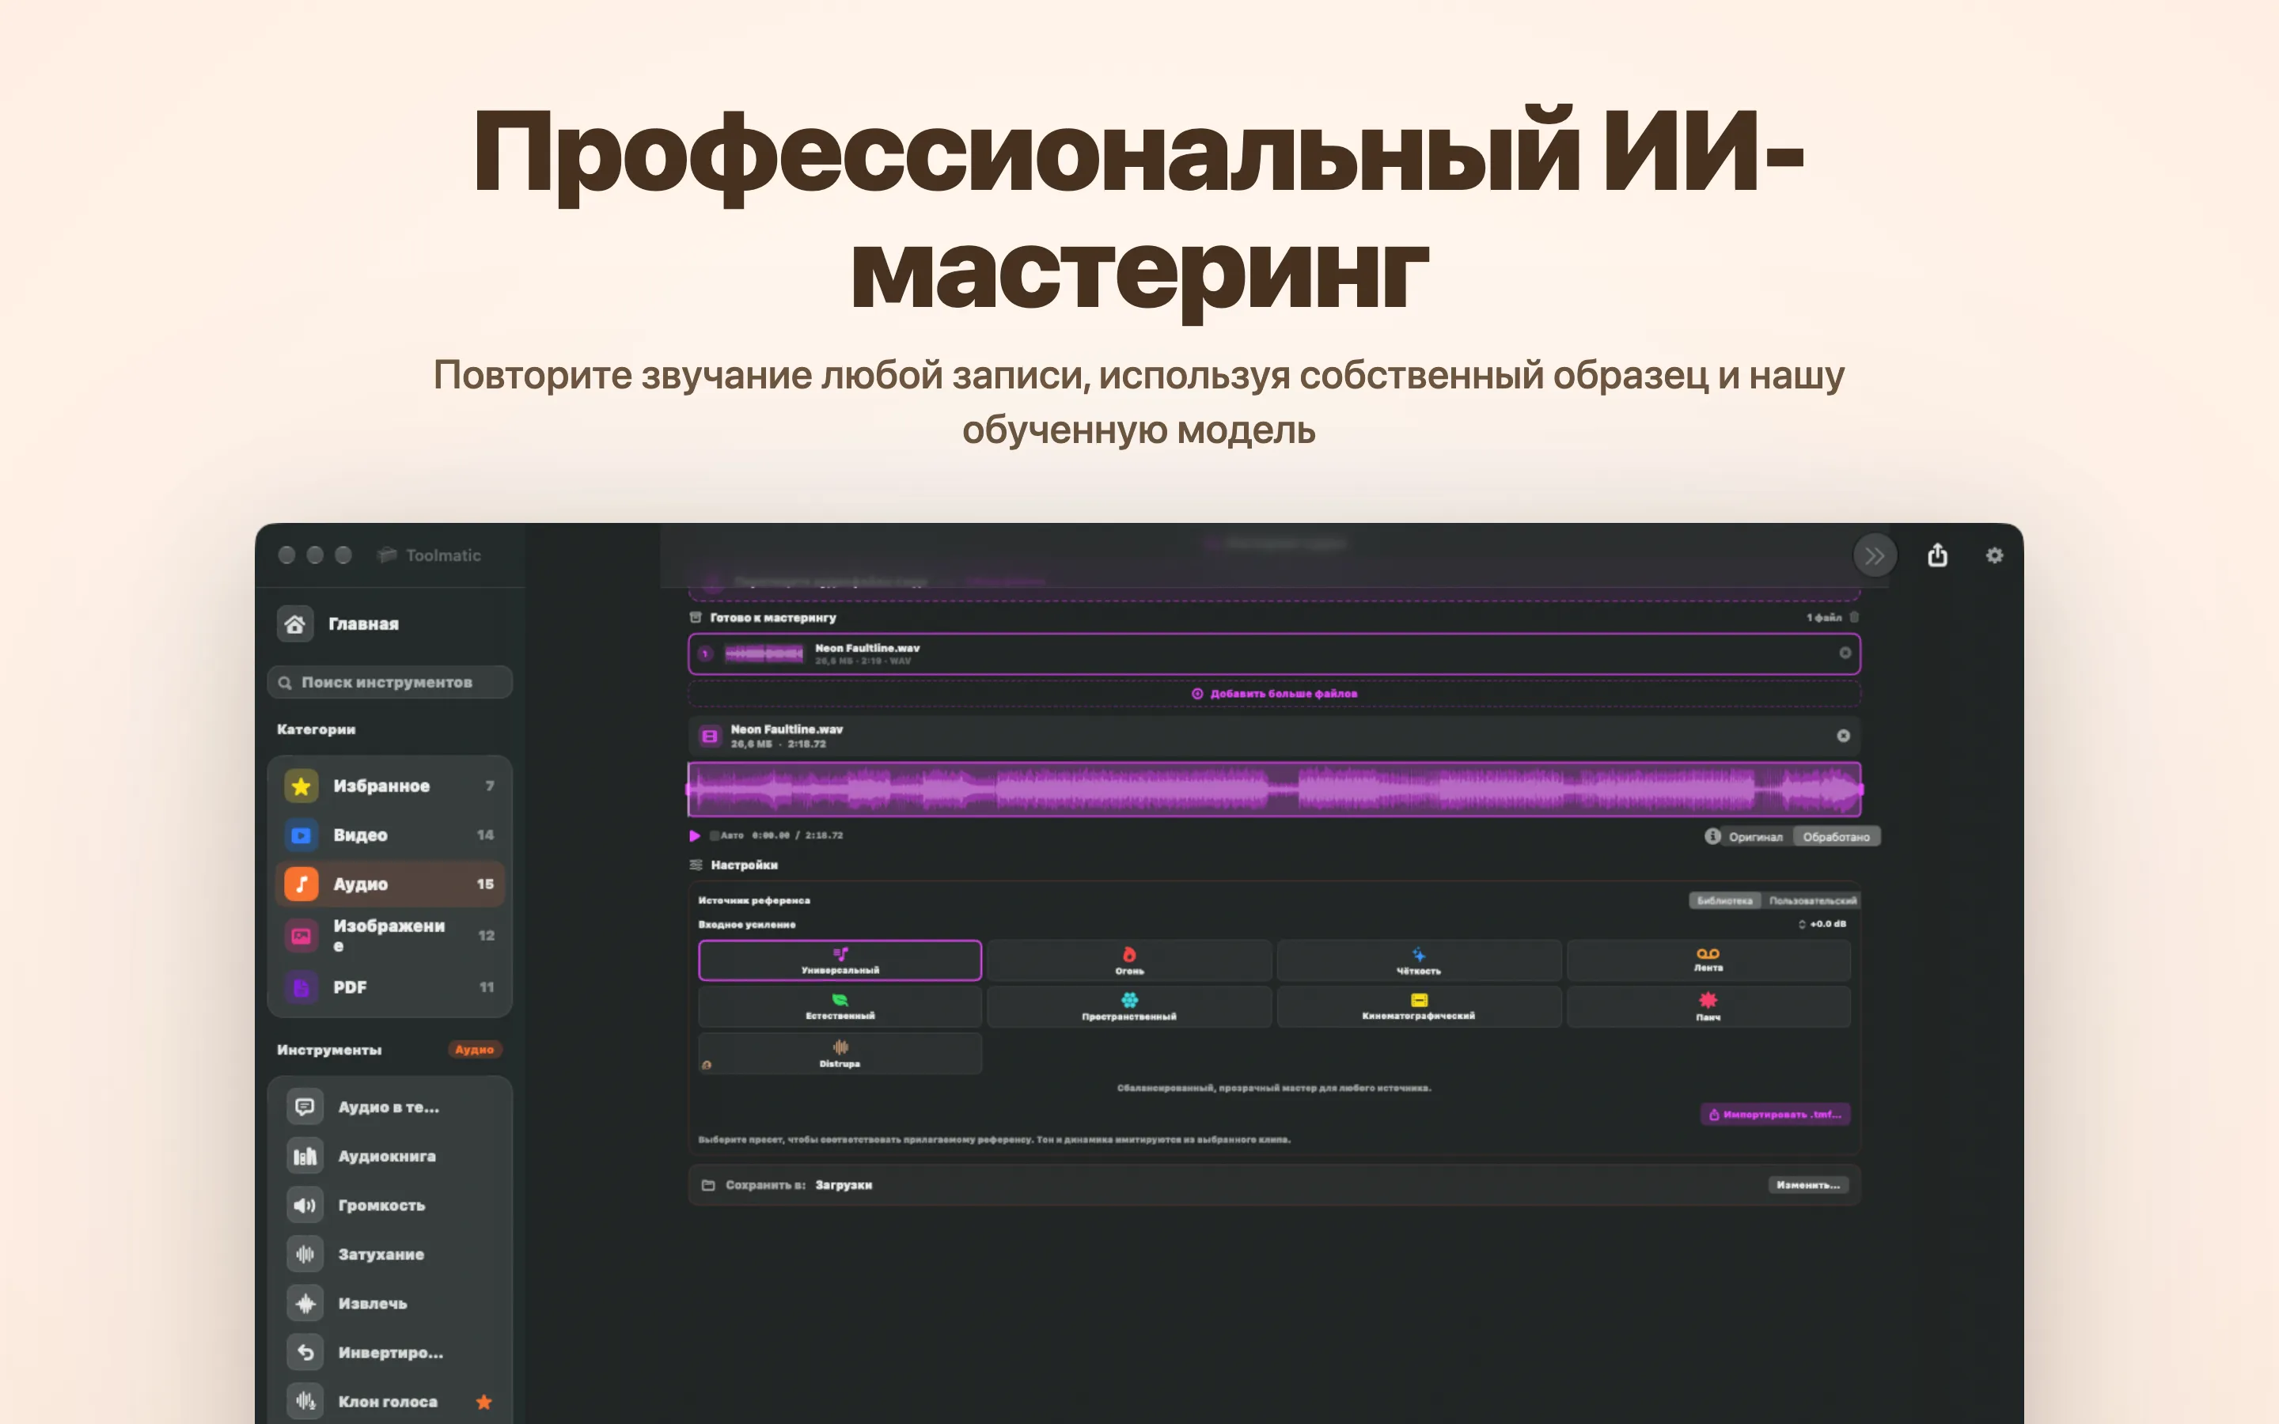Adjust the +0.0 dB input gain stepper

[x=1802, y=924]
